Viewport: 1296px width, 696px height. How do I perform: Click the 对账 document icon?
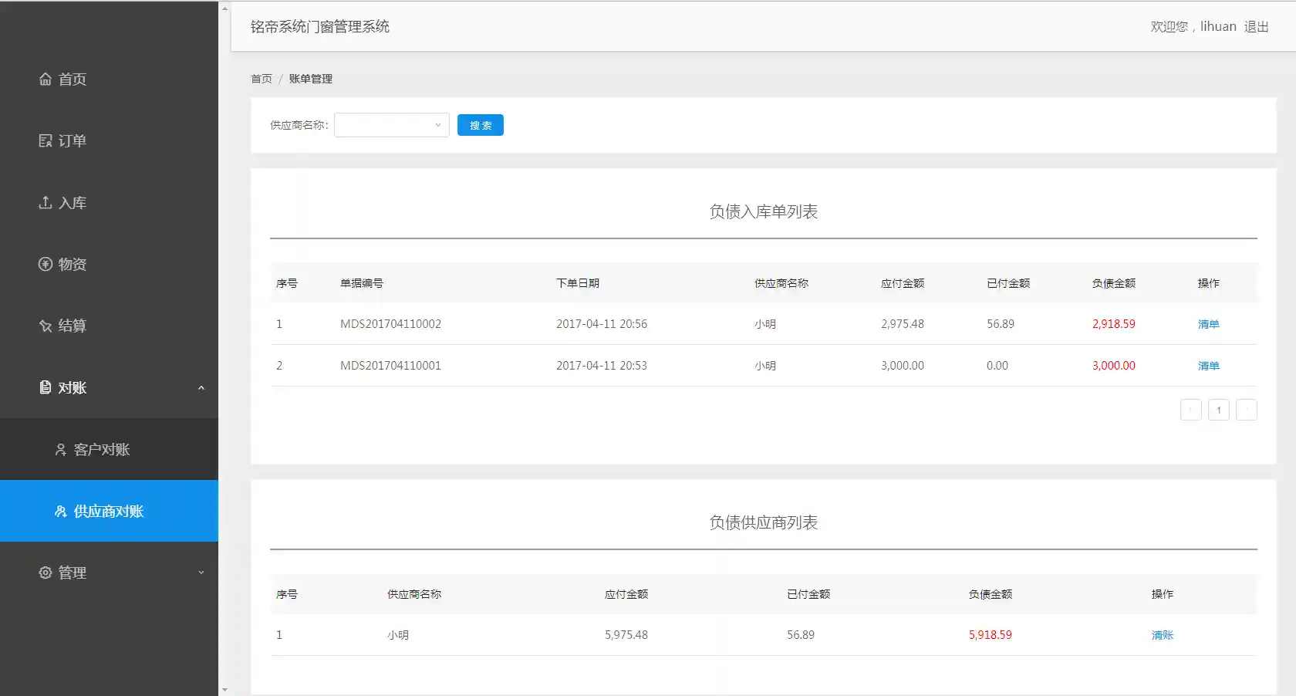46,387
